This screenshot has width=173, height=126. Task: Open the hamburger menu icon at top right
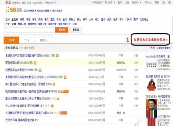tap(170, 2)
